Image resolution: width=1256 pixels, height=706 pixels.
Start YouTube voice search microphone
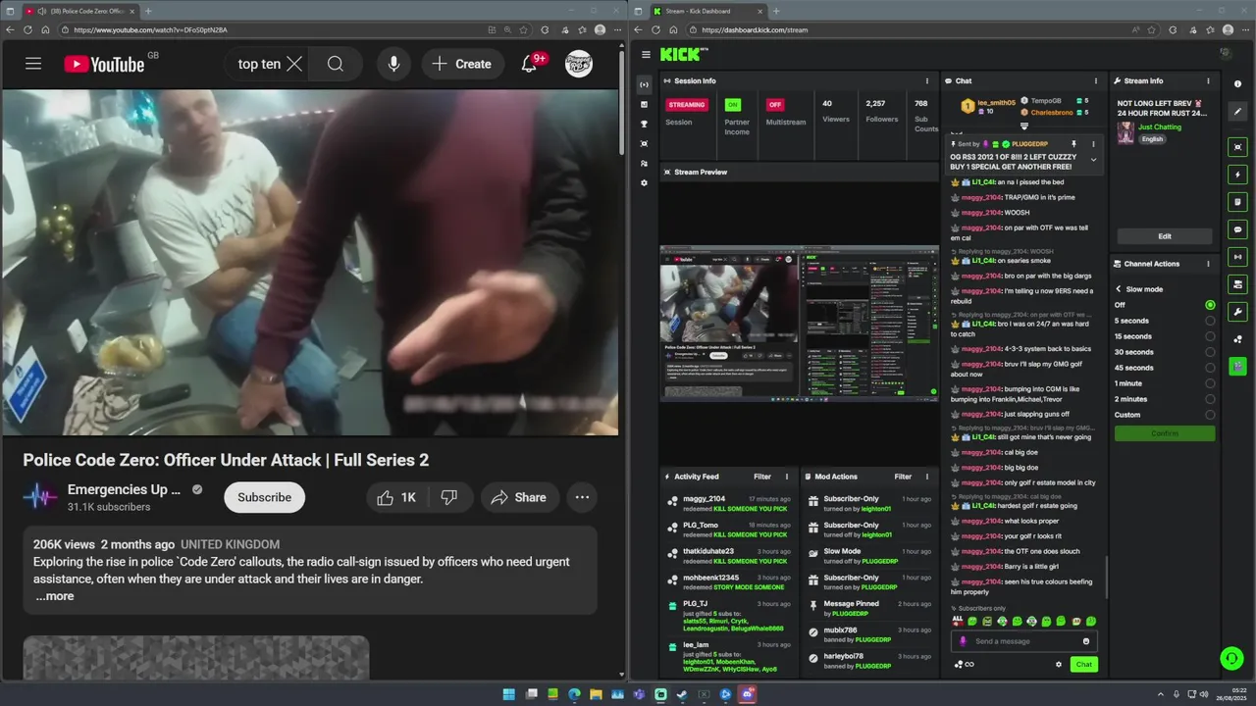(x=393, y=64)
